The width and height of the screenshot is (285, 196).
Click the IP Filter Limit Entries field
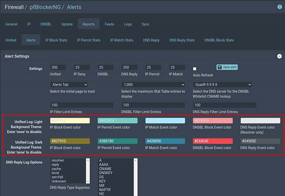click(82, 105)
